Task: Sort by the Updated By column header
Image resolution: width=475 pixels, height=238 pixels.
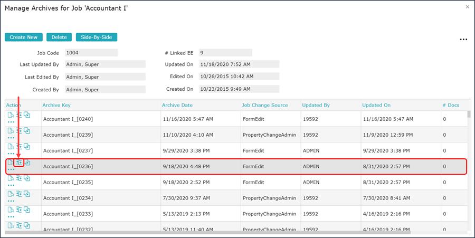Action: coord(316,105)
